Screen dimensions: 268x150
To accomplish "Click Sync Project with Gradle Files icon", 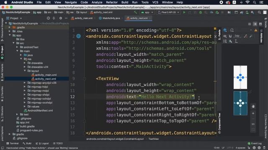I will click(242, 12).
